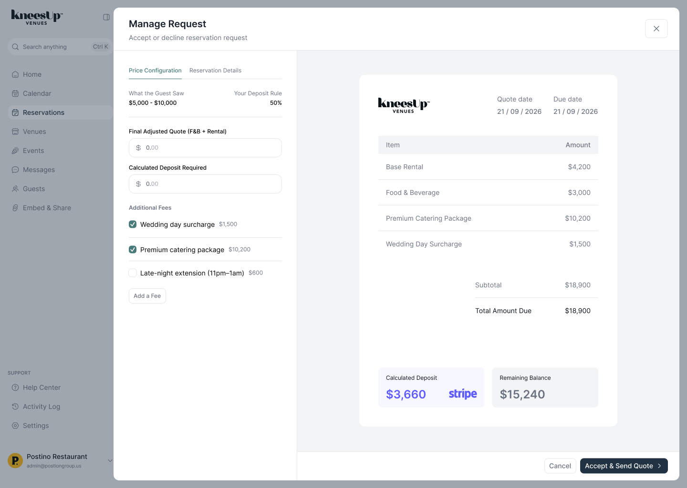Click the Settings gear icon
687x488 pixels.
point(15,426)
